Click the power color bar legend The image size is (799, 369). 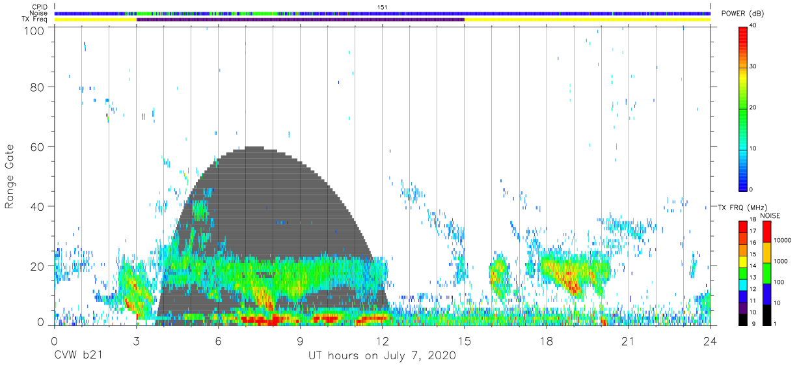pyautogui.click(x=742, y=108)
